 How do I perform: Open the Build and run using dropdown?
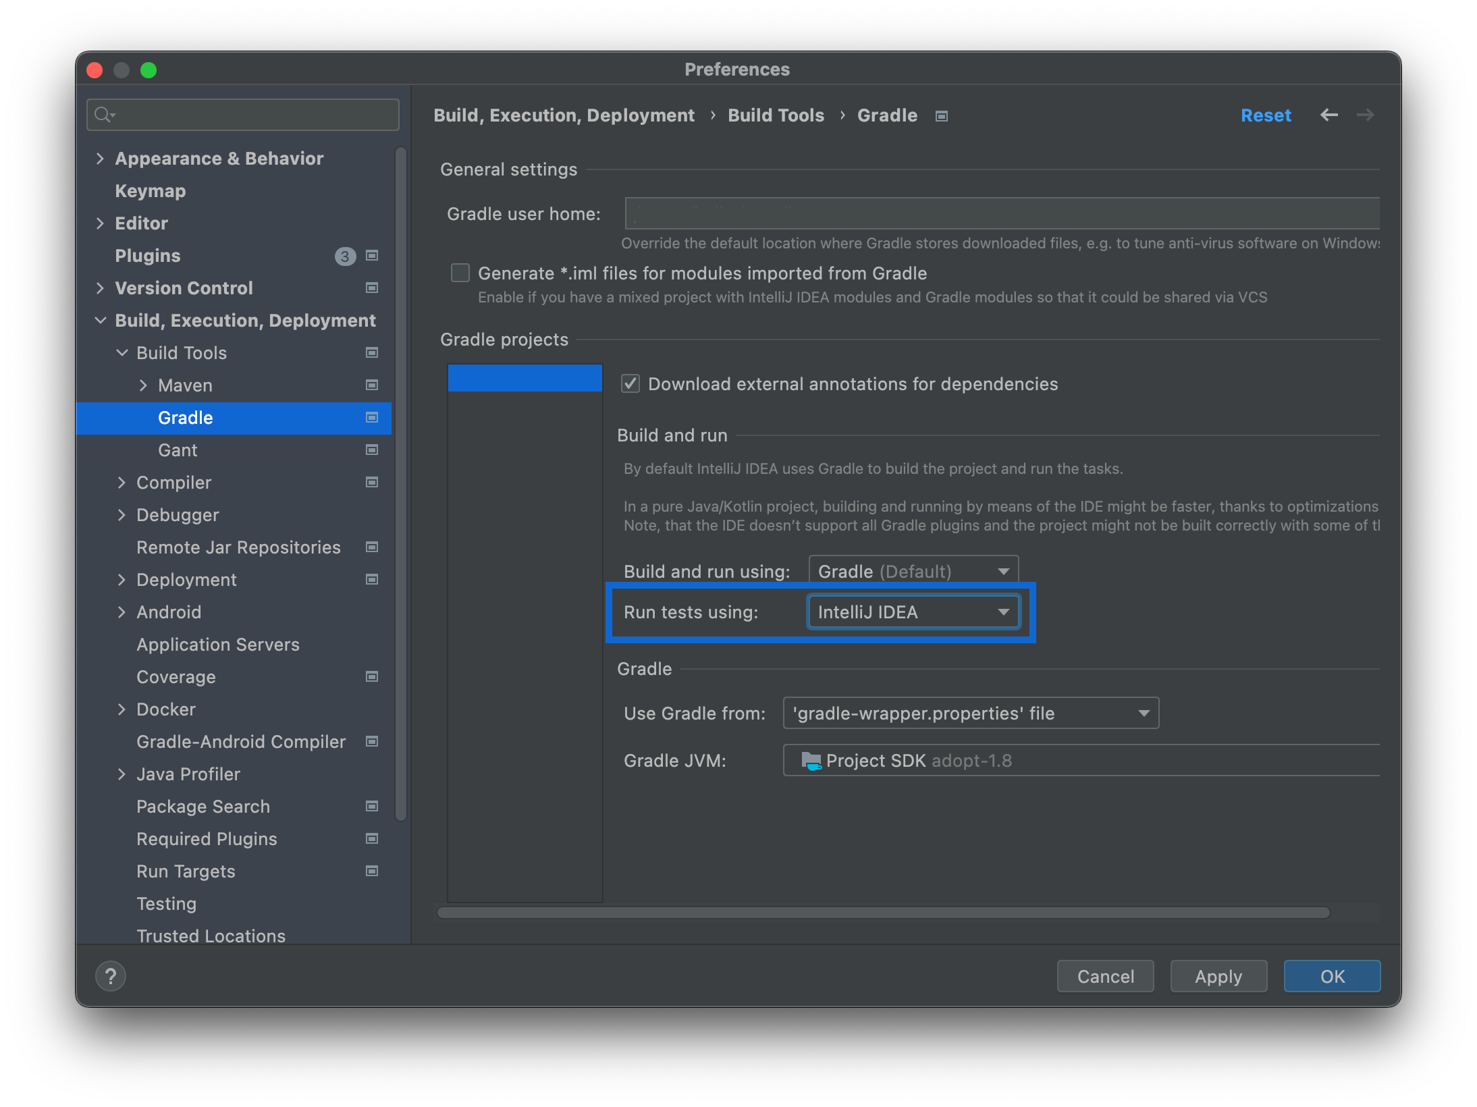(x=913, y=570)
